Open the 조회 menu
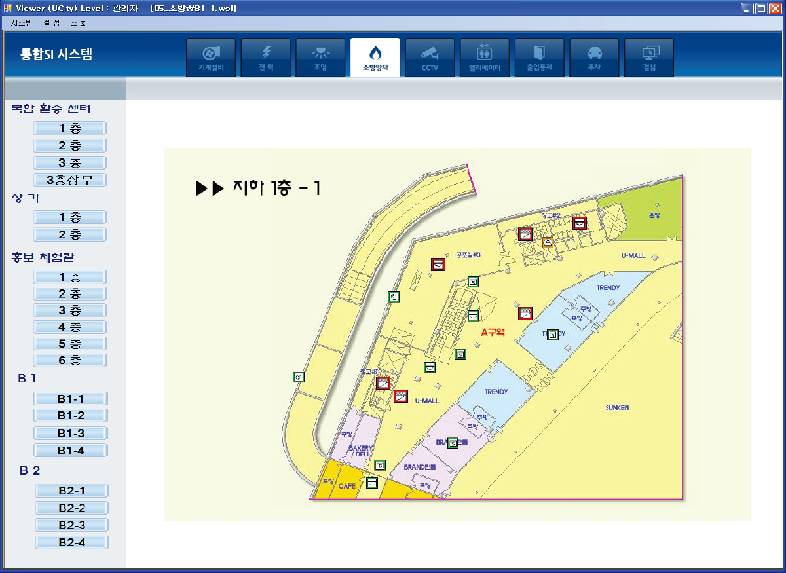Screen dimensions: 786x573 click(x=79, y=22)
